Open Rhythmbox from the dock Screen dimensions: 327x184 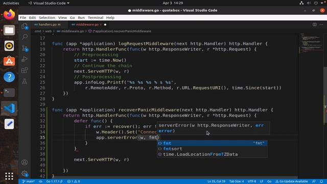point(9,46)
